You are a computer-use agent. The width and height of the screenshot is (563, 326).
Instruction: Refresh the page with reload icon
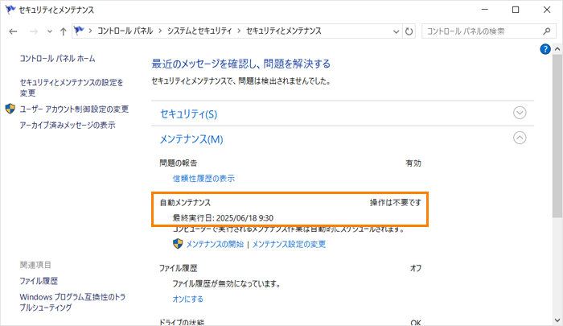409,31
